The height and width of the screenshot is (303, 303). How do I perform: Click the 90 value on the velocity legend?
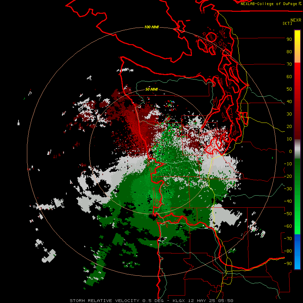289,39
